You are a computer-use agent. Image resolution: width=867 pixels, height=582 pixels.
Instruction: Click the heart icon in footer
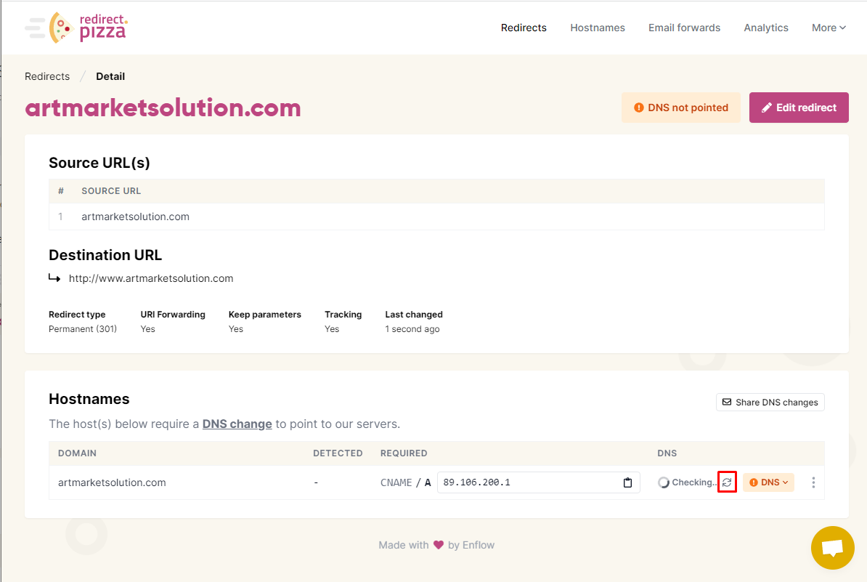pyautogui.click(x=439, y=545)
